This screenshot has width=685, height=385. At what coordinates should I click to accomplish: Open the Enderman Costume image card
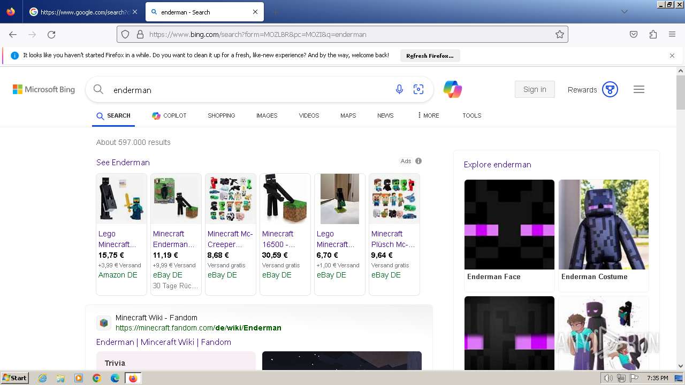[604, 235]
